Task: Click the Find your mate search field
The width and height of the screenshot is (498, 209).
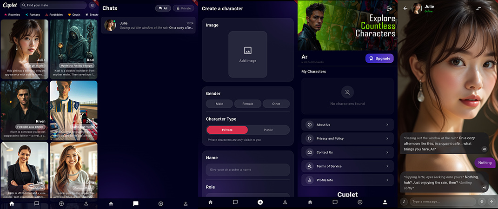Action: [x=53, y=6]
